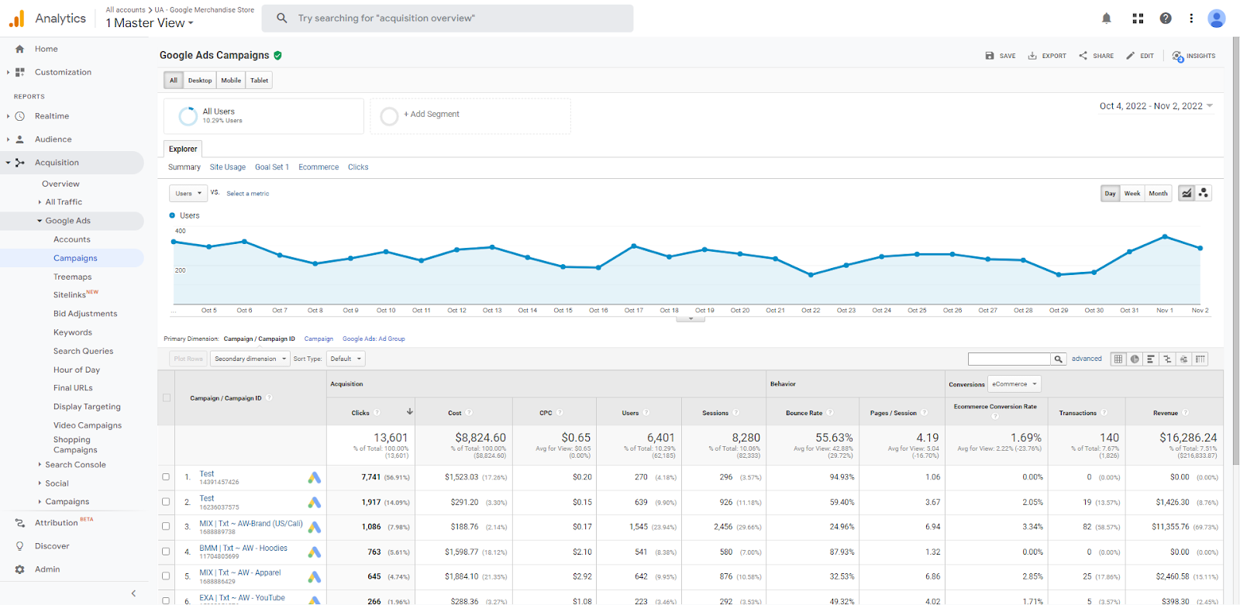The image size is (1240, 605).
Task: Select the Mobile device tab
Action: (x=231, y=81)
